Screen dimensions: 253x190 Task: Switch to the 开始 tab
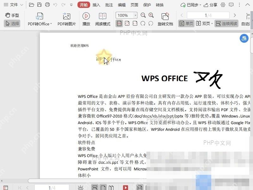pyautogui.click(x=83, y=5)
